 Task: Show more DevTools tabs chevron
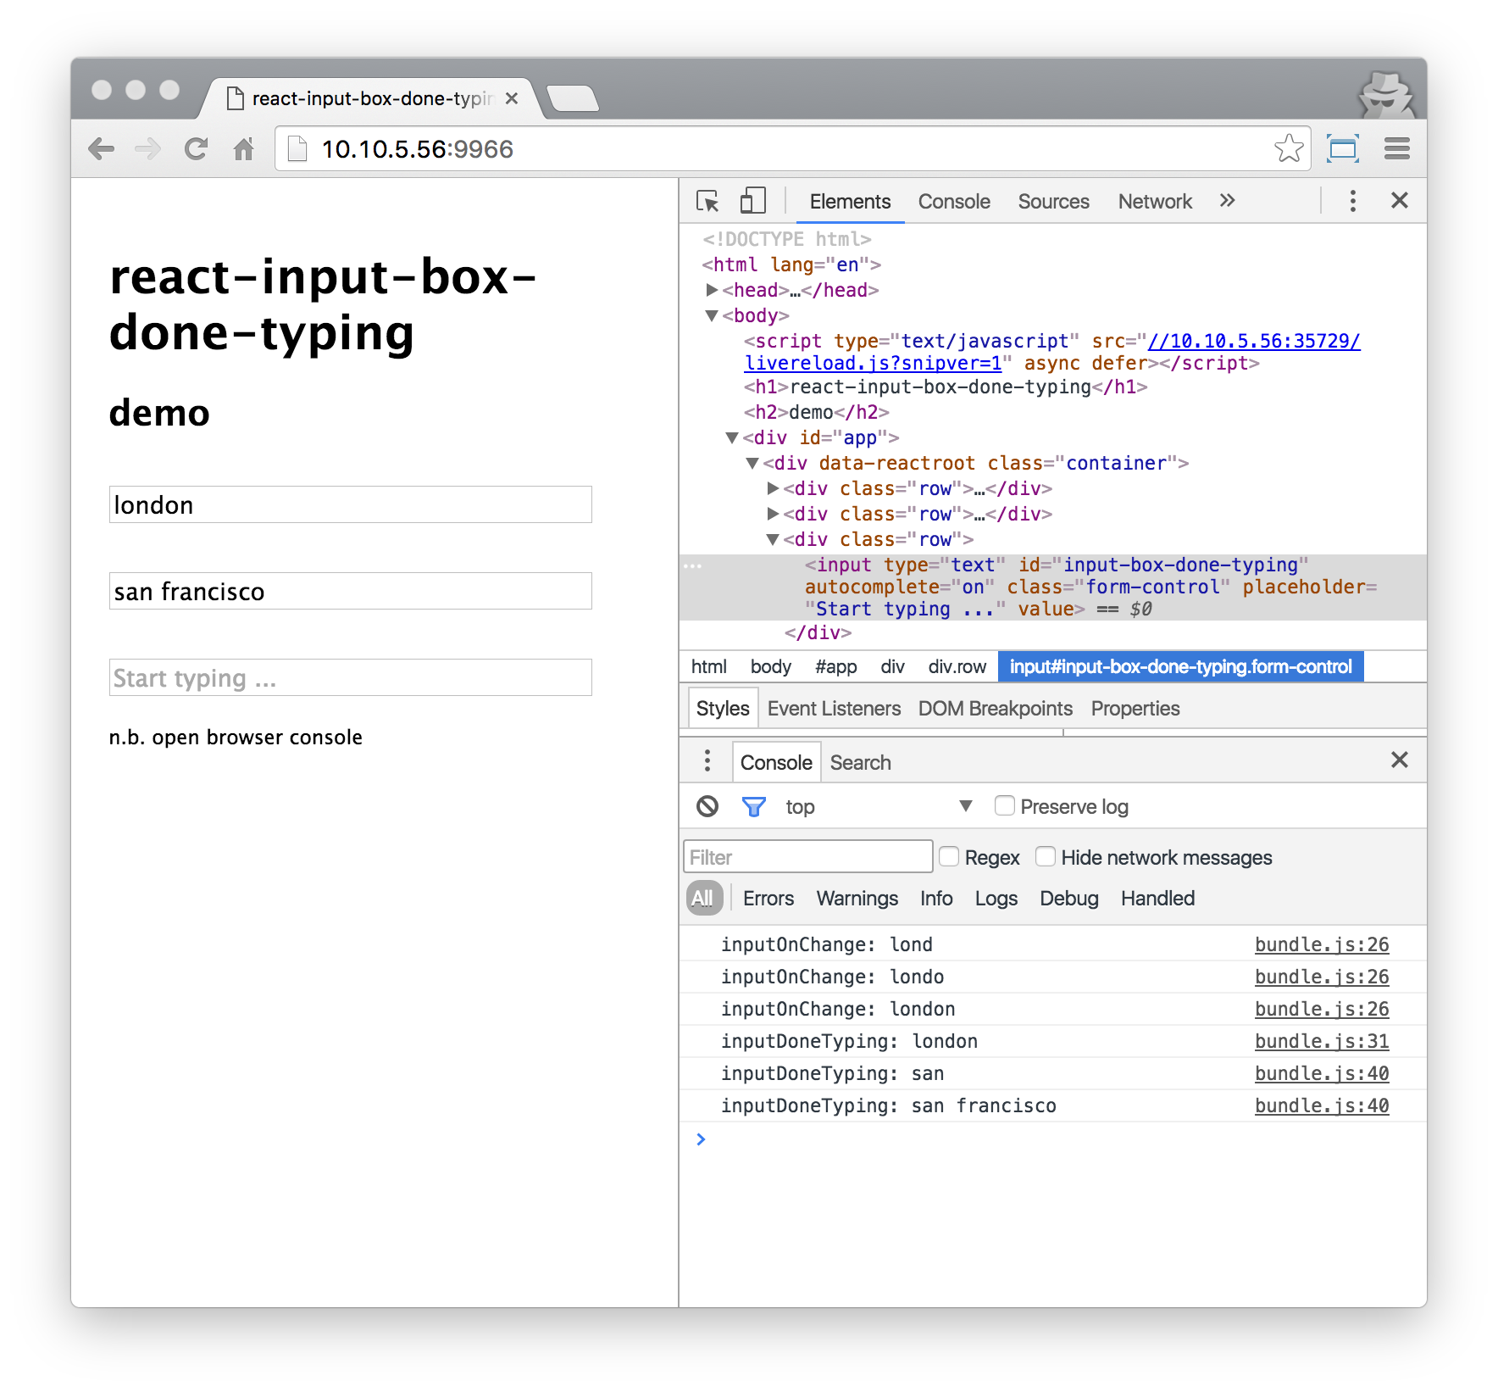[x=1227, y=201]
